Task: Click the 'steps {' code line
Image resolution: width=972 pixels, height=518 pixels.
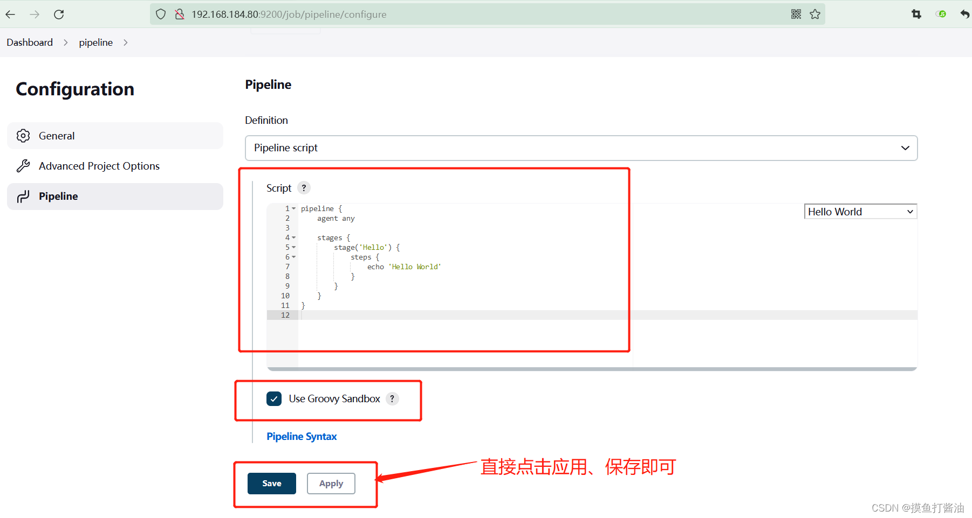Action: [x=365, y=257]
